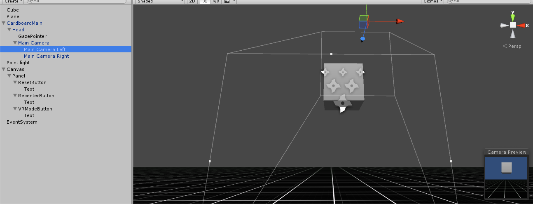Image resolution: width=533 pixels, height=204 pixels.
Task: Click the colored center cube of move gizmo
Action: click(363, 21)
